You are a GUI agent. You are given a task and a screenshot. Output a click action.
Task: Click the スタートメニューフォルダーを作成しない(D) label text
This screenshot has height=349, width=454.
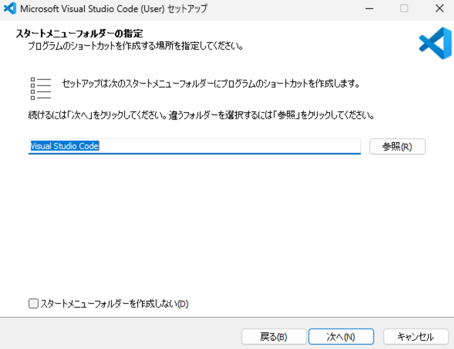[x=114, y=304]
